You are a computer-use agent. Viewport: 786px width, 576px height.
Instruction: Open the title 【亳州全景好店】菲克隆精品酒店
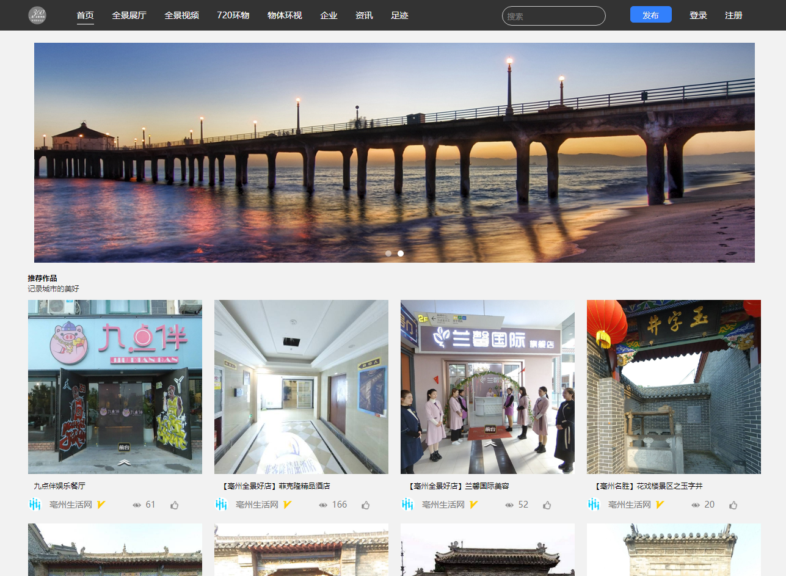(x=275, y=486)
